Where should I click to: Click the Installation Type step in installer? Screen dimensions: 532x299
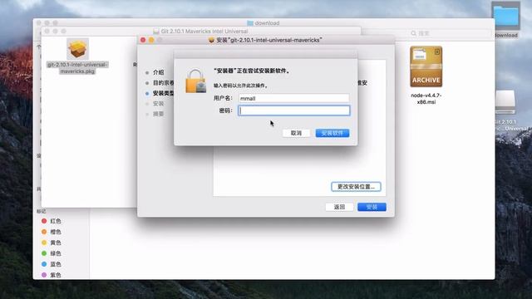tap(163, 93)
